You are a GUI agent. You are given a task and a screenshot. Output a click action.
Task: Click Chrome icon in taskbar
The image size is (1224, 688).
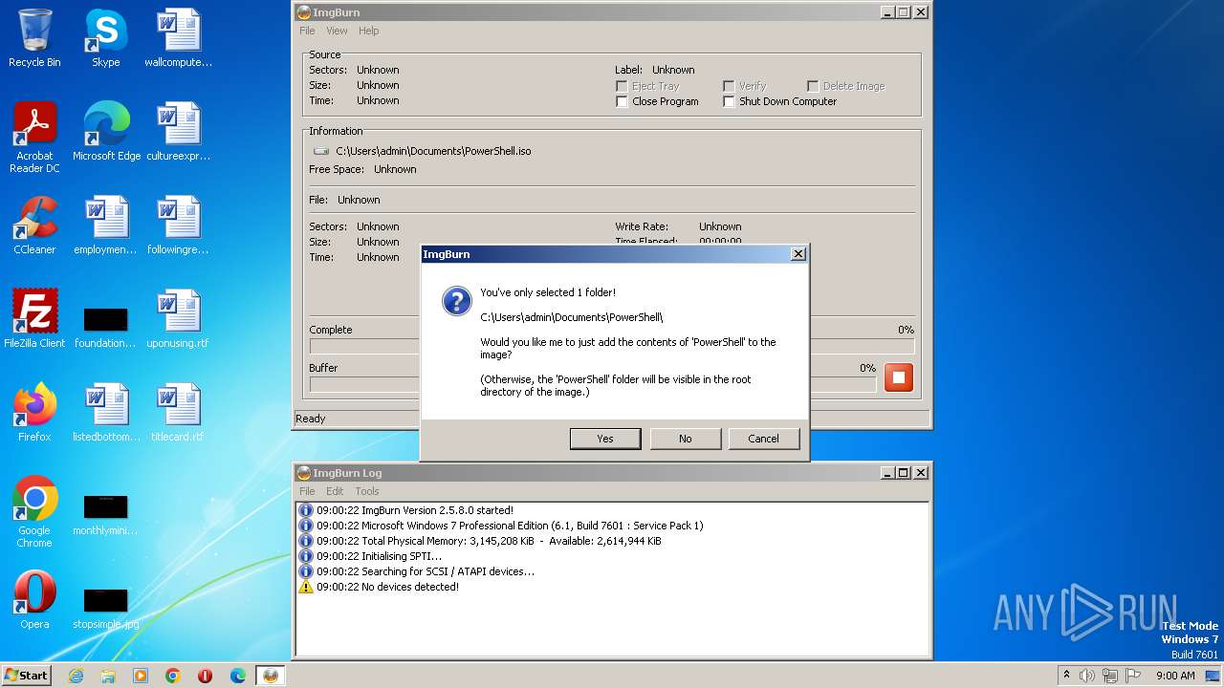click(173, 676)
